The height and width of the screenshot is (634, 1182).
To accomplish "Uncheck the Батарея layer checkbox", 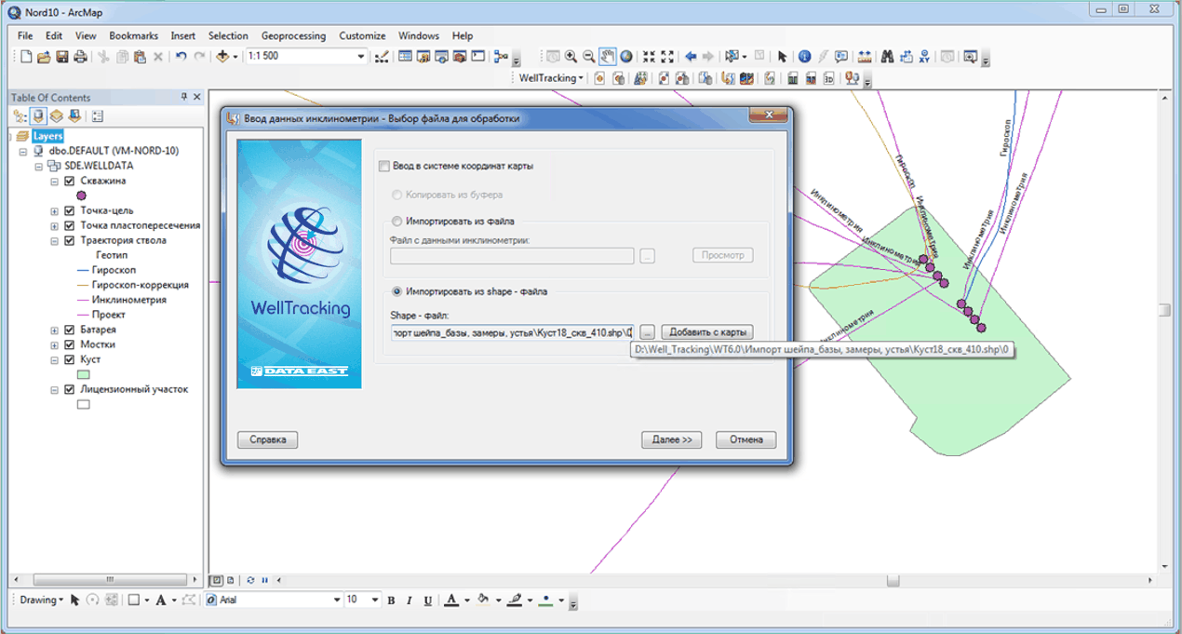I will point(69,330).
